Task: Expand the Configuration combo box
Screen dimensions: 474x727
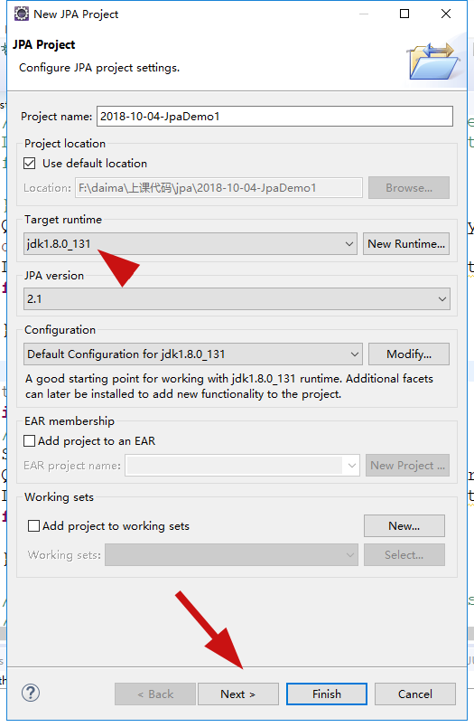Action: [192, 354]
